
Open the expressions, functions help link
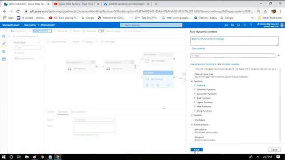point(204,64)
